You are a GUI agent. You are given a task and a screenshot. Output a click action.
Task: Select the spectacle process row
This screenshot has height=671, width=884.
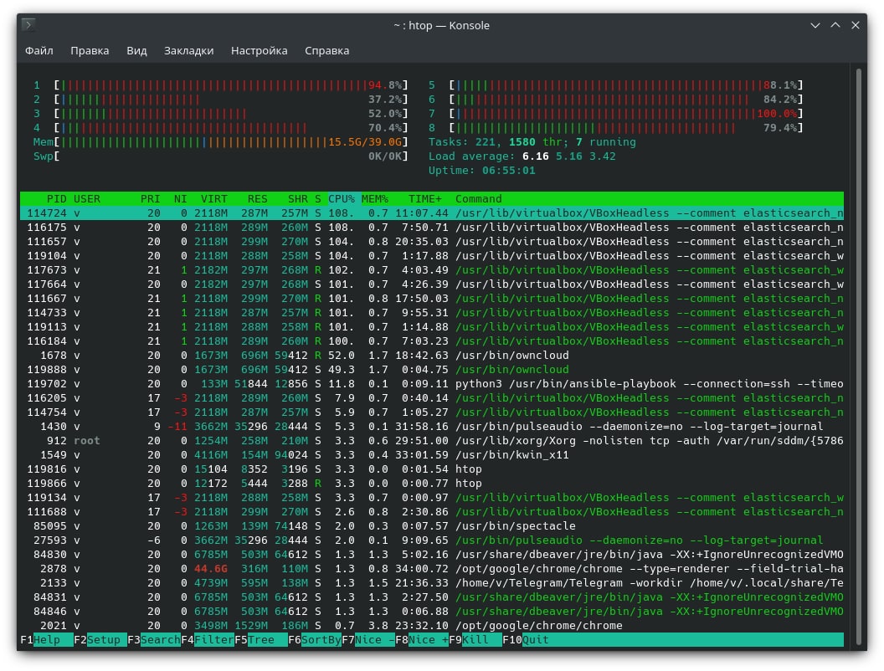(432, 525)
